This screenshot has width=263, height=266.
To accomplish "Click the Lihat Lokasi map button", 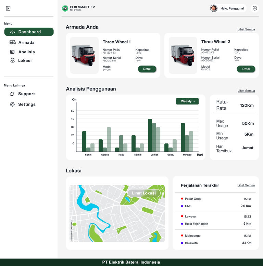I will click(x=144, y=193).
